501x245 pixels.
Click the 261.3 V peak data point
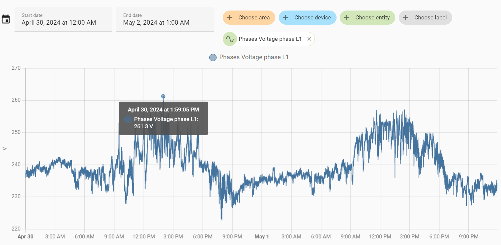click(163, 96)
